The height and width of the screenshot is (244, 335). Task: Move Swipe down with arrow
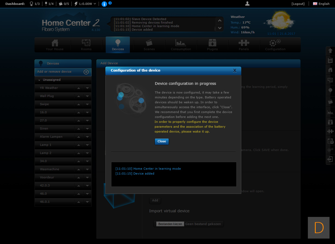[87, 104]
